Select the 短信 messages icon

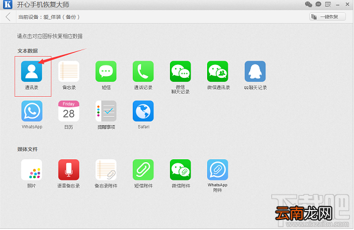(106, 71)
